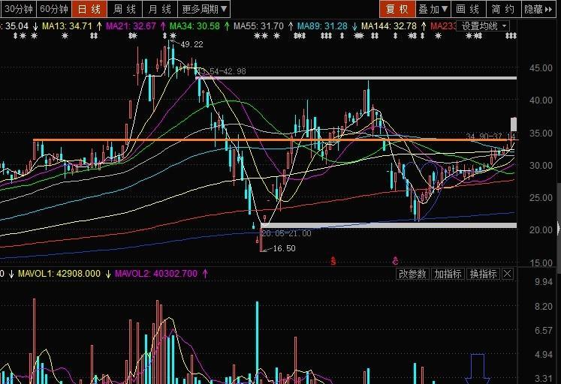The width and height of the screenshot is (561, 384).
Task: Click the MA13: 34.71 label
Action: tap(67, 26)
